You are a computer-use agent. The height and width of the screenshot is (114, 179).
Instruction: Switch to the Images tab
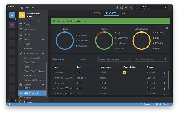click(98, 13)
